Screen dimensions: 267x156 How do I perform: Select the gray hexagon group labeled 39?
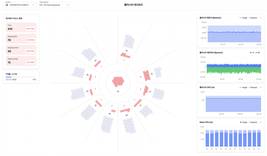click(x=129, y=126)
